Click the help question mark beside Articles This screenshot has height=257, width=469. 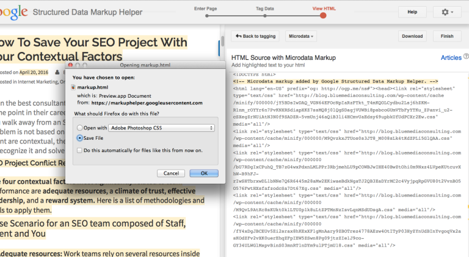tap(467, 57)
